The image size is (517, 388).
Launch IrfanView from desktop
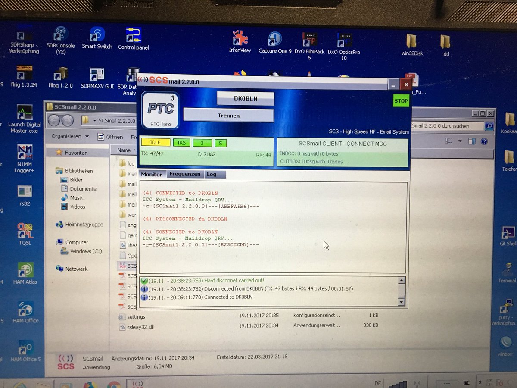tap(240, 41)
